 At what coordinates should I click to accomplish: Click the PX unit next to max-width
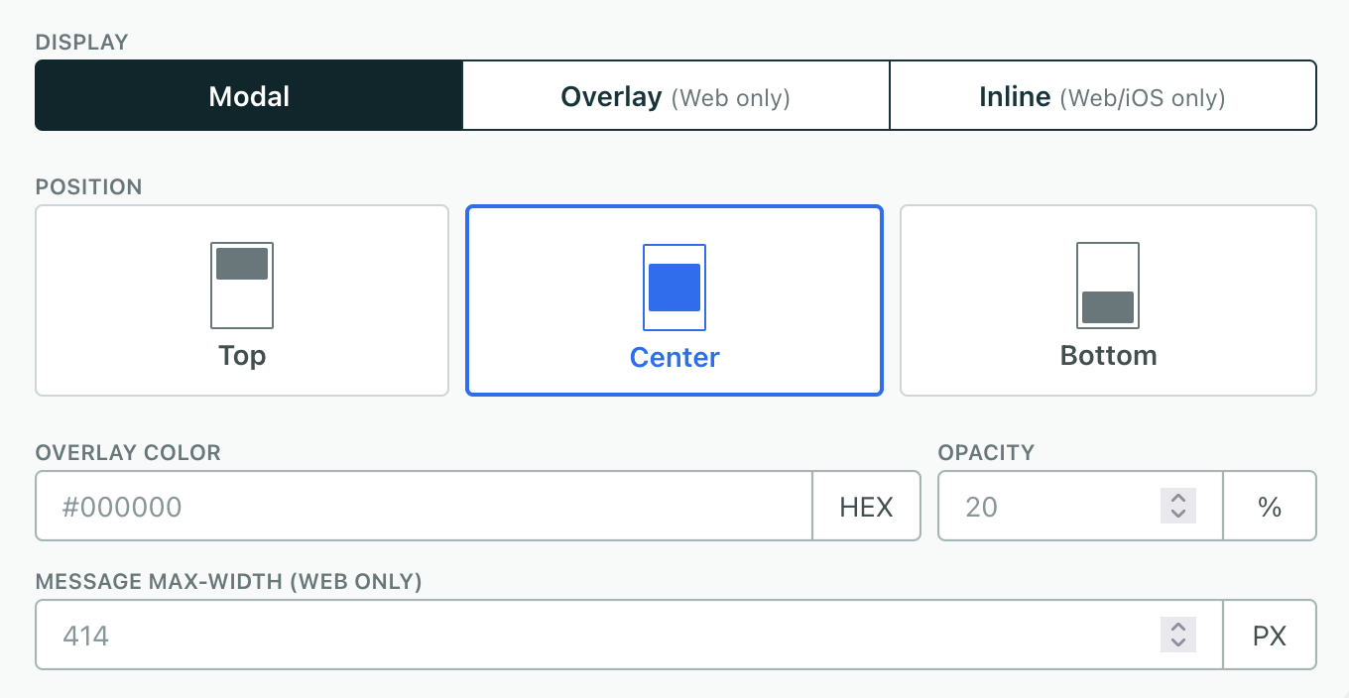point(1270,636)
